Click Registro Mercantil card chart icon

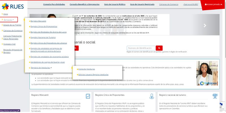tap(88, 96)
